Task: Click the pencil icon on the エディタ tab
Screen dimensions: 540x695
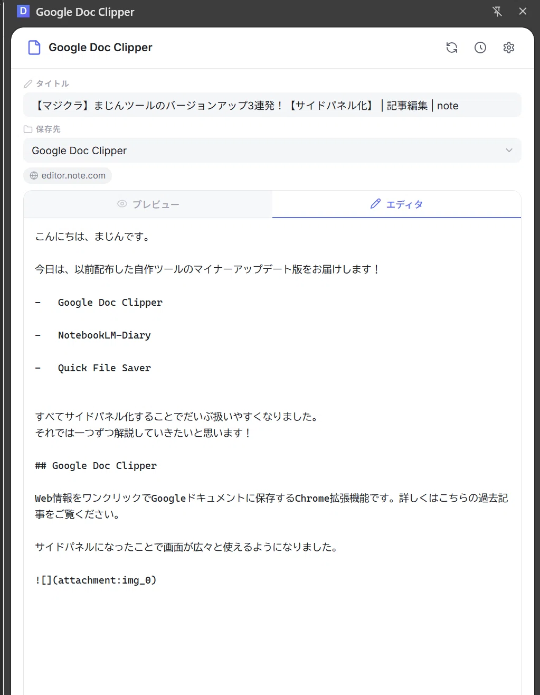Action: tap(375, 204)
